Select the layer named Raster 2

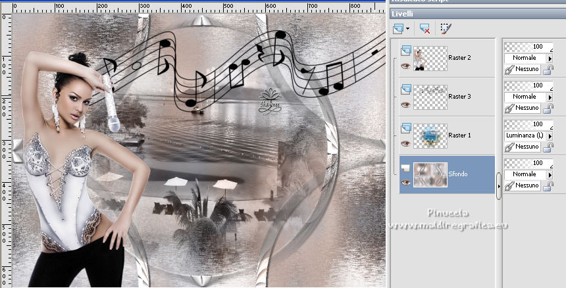(x=459, y=58)
